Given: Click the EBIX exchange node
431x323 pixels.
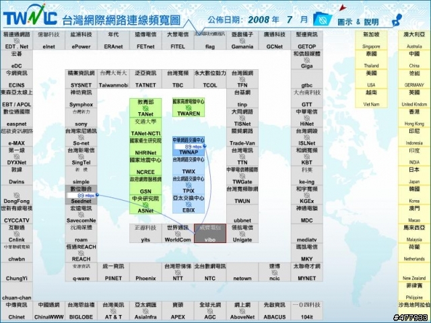Looking at the screenshot, I should click(189, 203).
